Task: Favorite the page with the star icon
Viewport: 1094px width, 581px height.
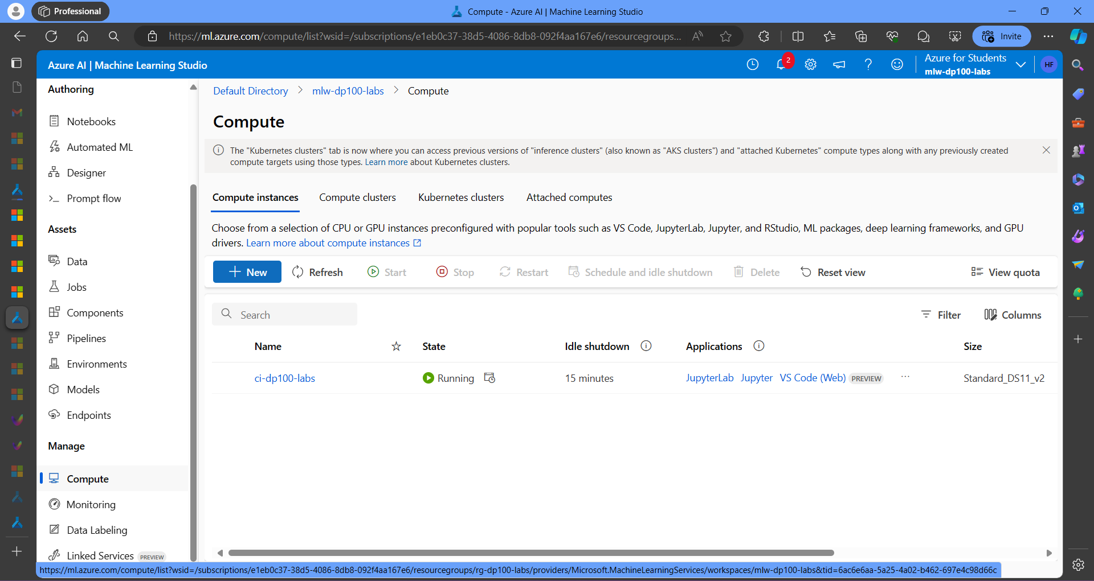Action: point(725,36)
